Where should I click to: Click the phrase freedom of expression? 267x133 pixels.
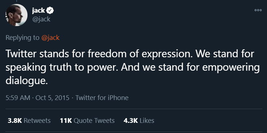click(x=141, y=54)
